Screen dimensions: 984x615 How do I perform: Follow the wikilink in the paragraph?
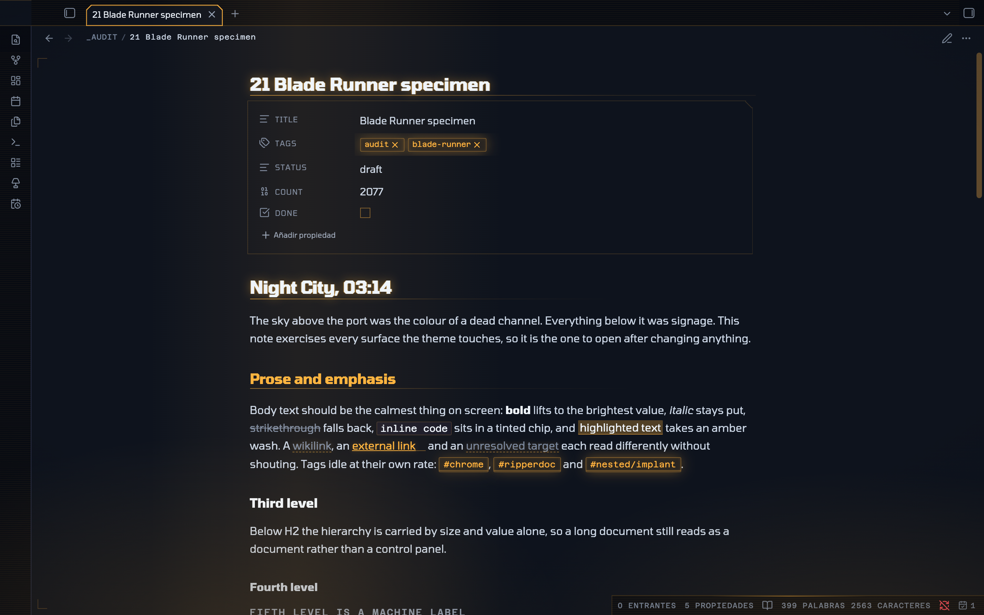click(312, 446)
